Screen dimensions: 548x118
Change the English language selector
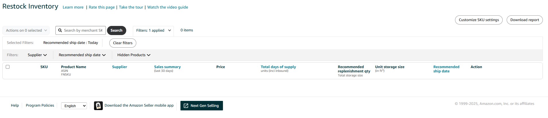tap(74, 106)
